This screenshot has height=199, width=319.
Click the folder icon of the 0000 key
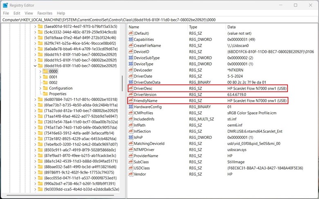click(45, 71)
